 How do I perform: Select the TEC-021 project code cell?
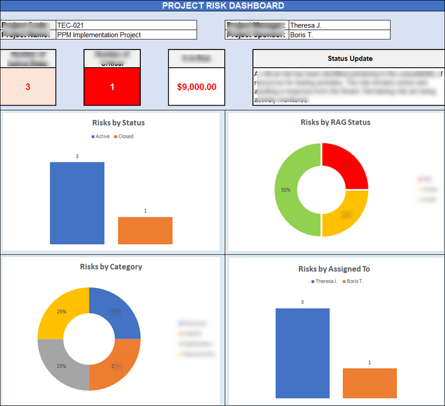[125, 25]
